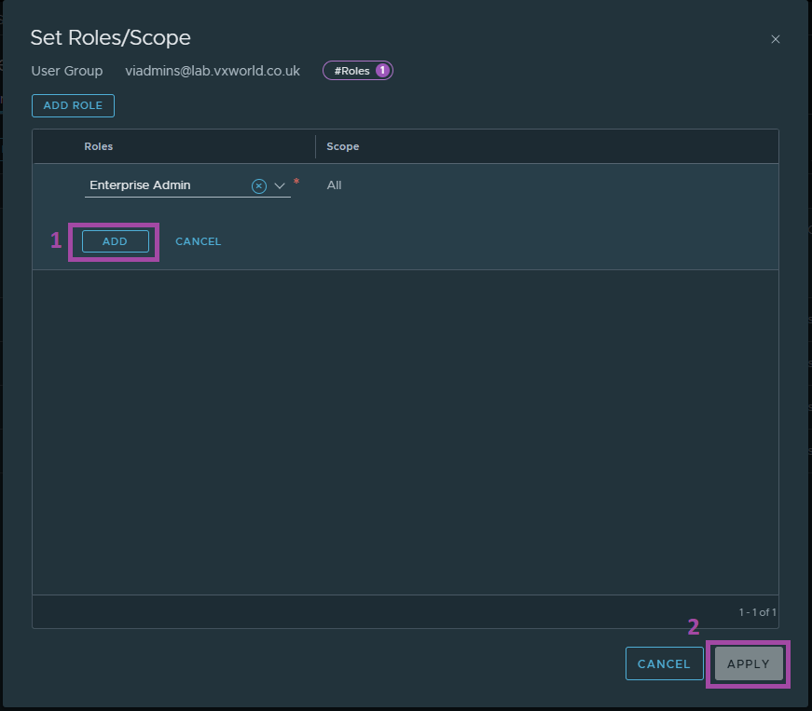Click the ADD ROLE button
This screenshot has height=711, width=812.
click(x=73, y=105)
